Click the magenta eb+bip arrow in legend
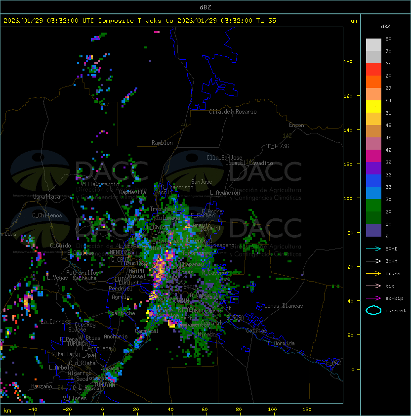This screenshot has width=411, height=416. click(x=373, y=298)
